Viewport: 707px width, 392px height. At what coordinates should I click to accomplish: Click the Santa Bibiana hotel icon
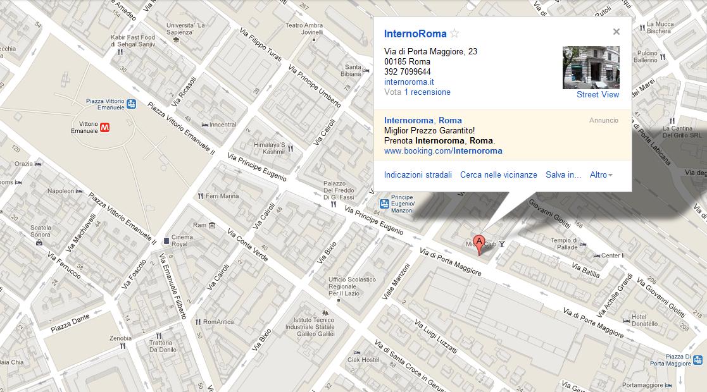(366, 71)
